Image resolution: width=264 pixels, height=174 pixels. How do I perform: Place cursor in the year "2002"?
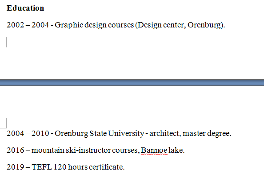16,25
